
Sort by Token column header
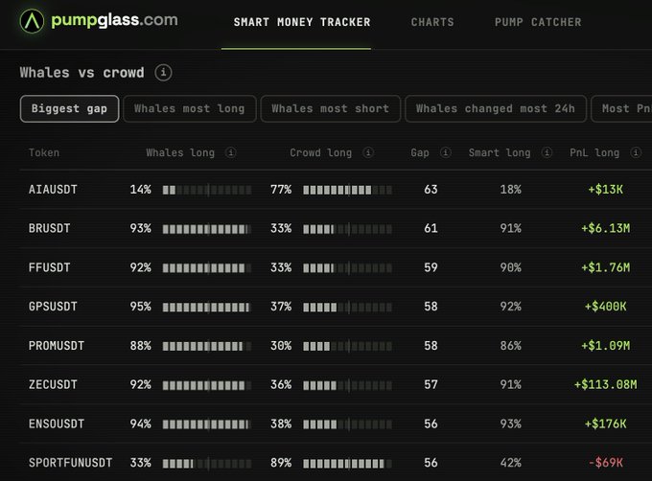click(x=44, y=153)
